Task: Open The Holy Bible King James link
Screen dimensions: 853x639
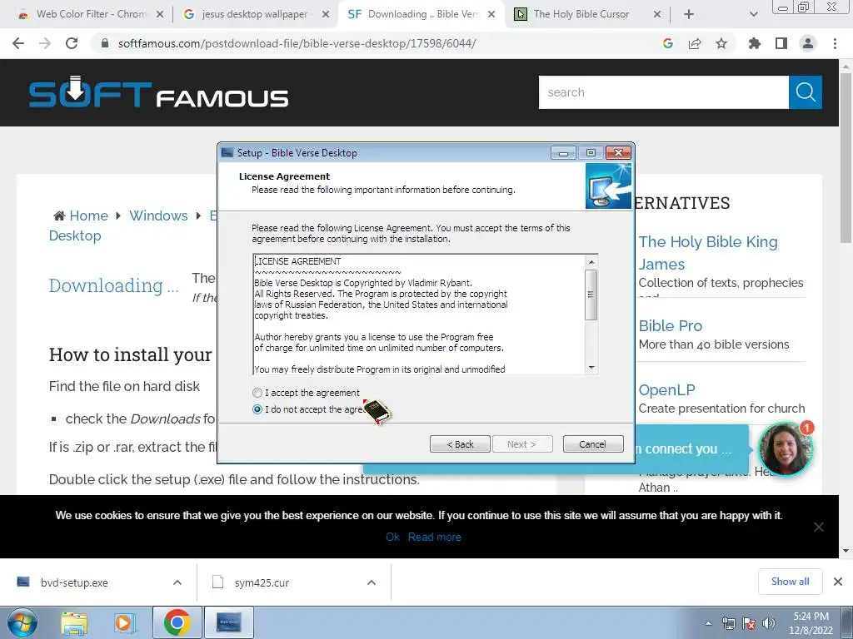Action: click(708, 253)
